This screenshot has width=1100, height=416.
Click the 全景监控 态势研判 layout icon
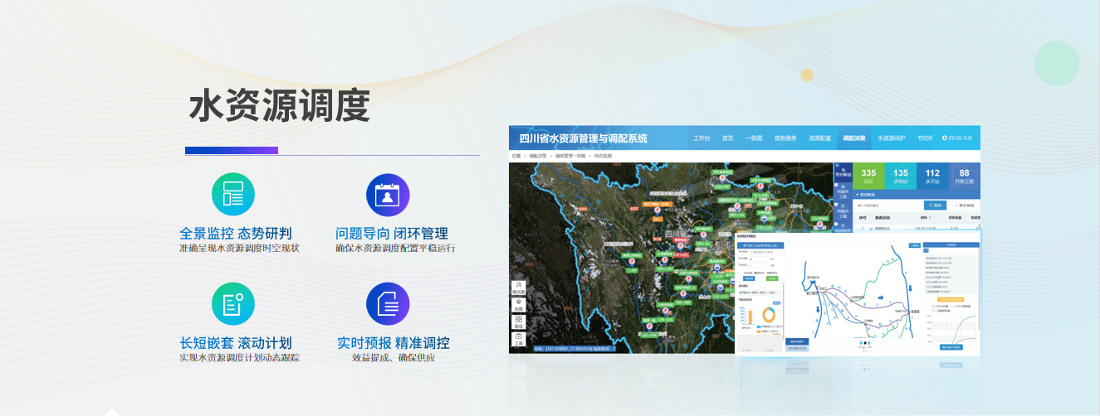click(232, 194)
